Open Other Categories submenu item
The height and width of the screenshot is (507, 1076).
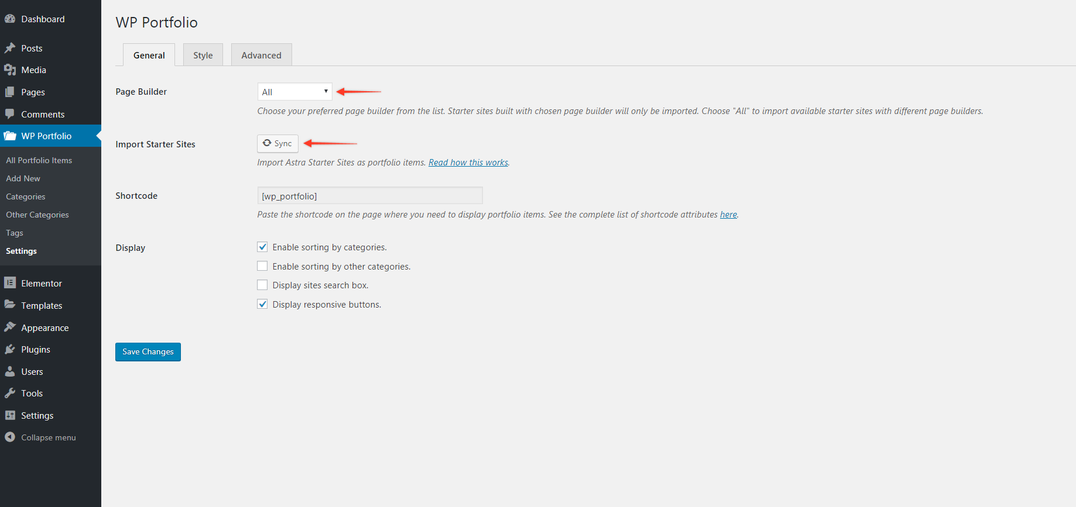click(37, 215)
